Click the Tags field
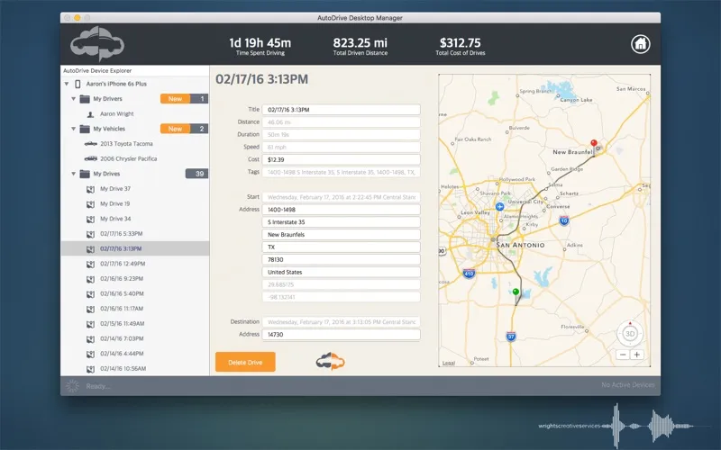The image size is (721, 450). click(x=342, y=172)
